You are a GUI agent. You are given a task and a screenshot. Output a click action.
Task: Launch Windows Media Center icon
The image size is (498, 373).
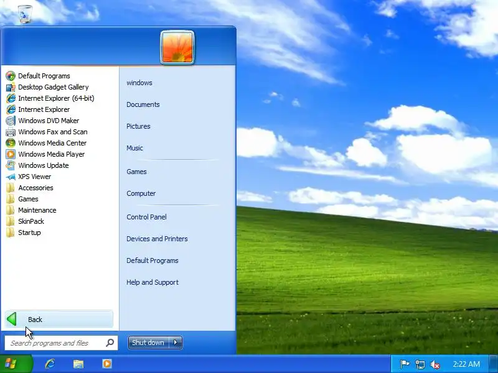coord(11,143)
